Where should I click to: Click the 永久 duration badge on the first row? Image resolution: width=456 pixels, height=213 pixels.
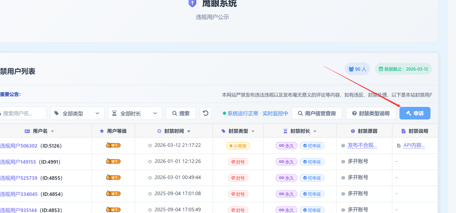[x=286, y=145]
